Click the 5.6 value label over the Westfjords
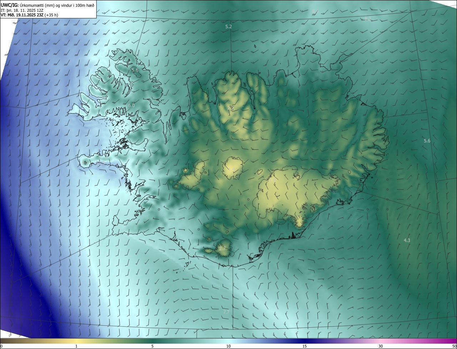The height and width of the screenshot is (349, 457). [135, 70]
